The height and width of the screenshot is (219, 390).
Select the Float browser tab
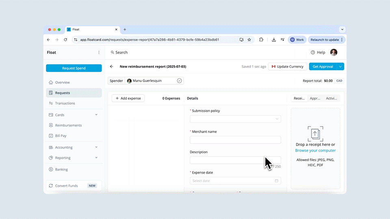93,30
